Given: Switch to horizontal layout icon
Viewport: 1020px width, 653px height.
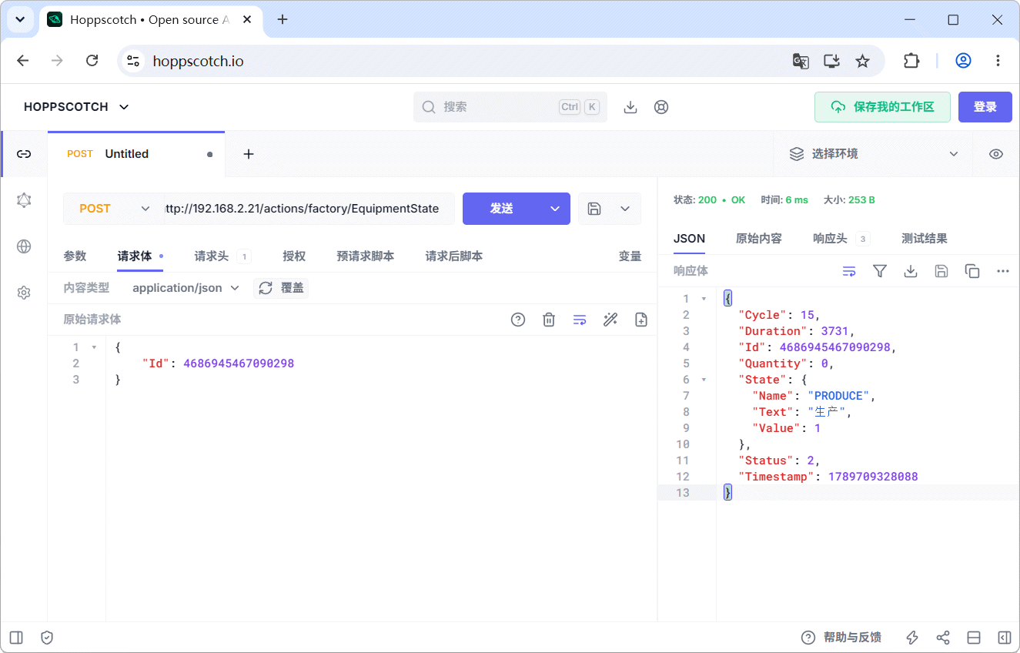Looking at the screenshot, I should 974,638.
